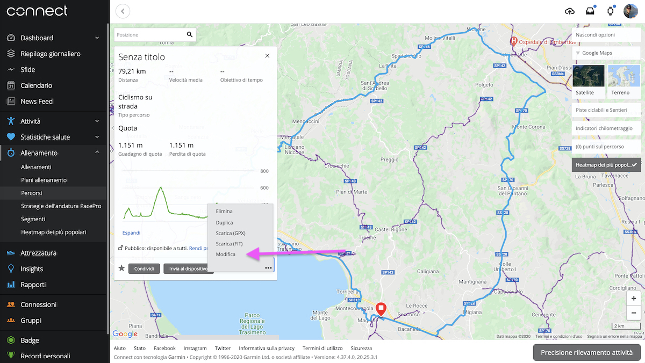645x363 pixels.
Task: Expand the Attività sidebar section
Action: click(53, 121)
